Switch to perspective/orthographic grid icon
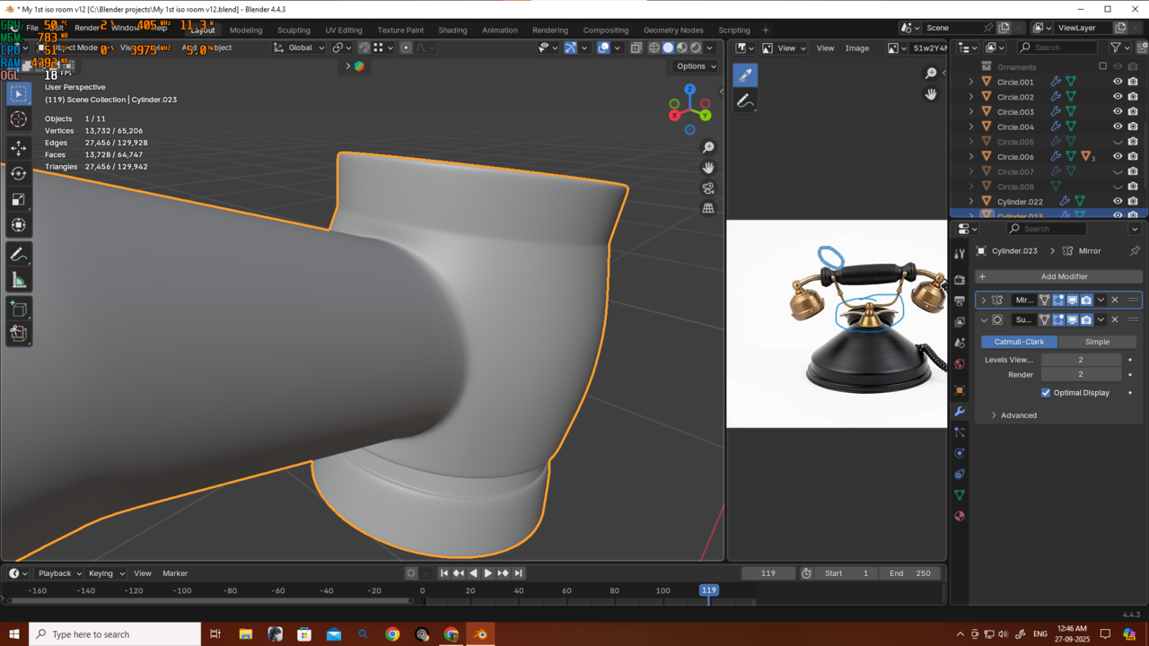Viewport: 1149px width, 646px height. pyautogui.click(x=708, y=208)
